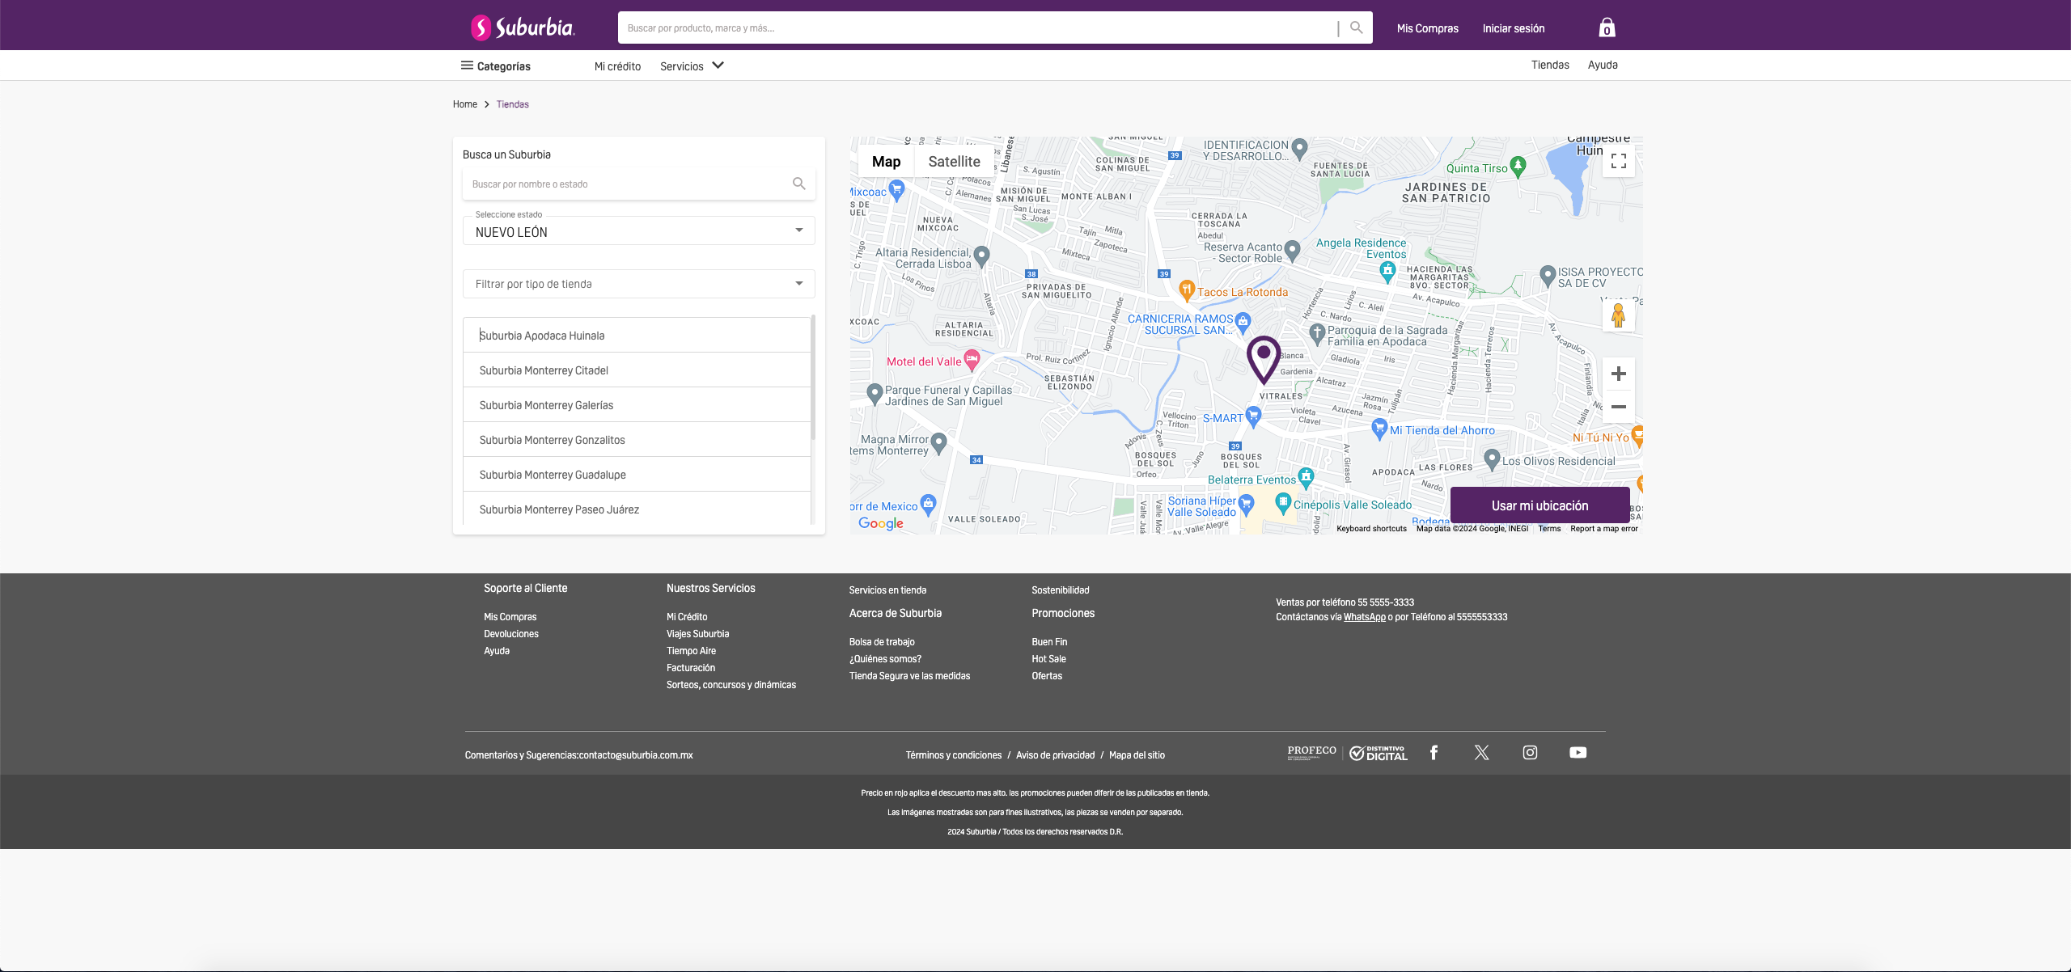This screenshot has width=2071, height=972.
Task: Zoom in the map with plus
Action: tap(1619, 374)
